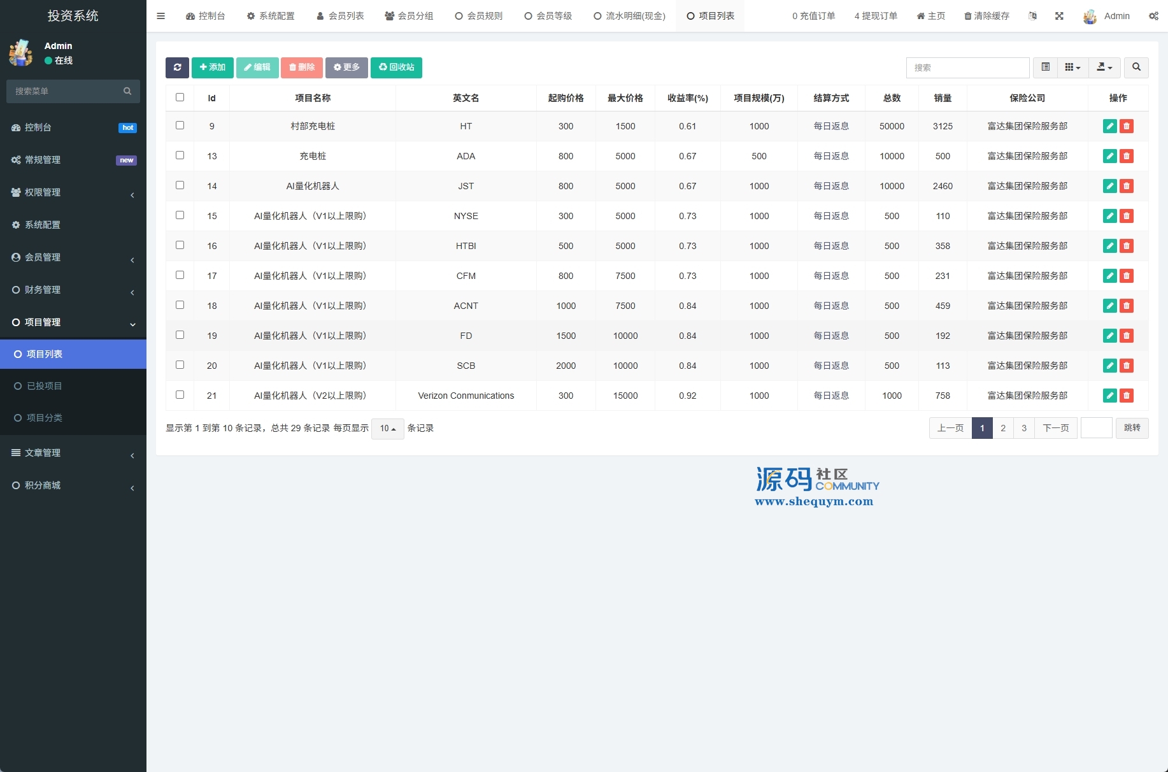Open the settings gears icon at top right
The height and width of the screenshot is (772, 1168).
point(1153,16)
